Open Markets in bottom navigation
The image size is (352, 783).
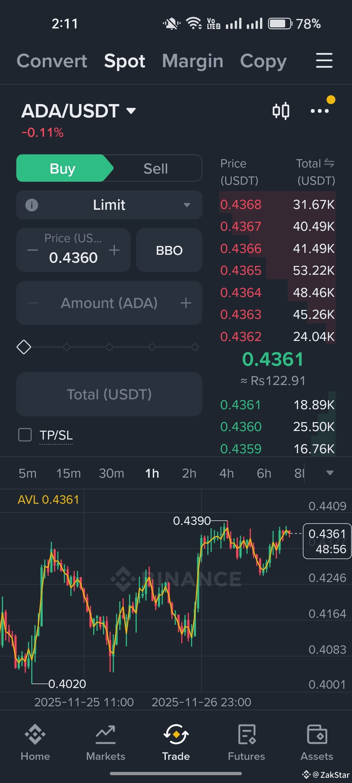(x=106, y=742)
